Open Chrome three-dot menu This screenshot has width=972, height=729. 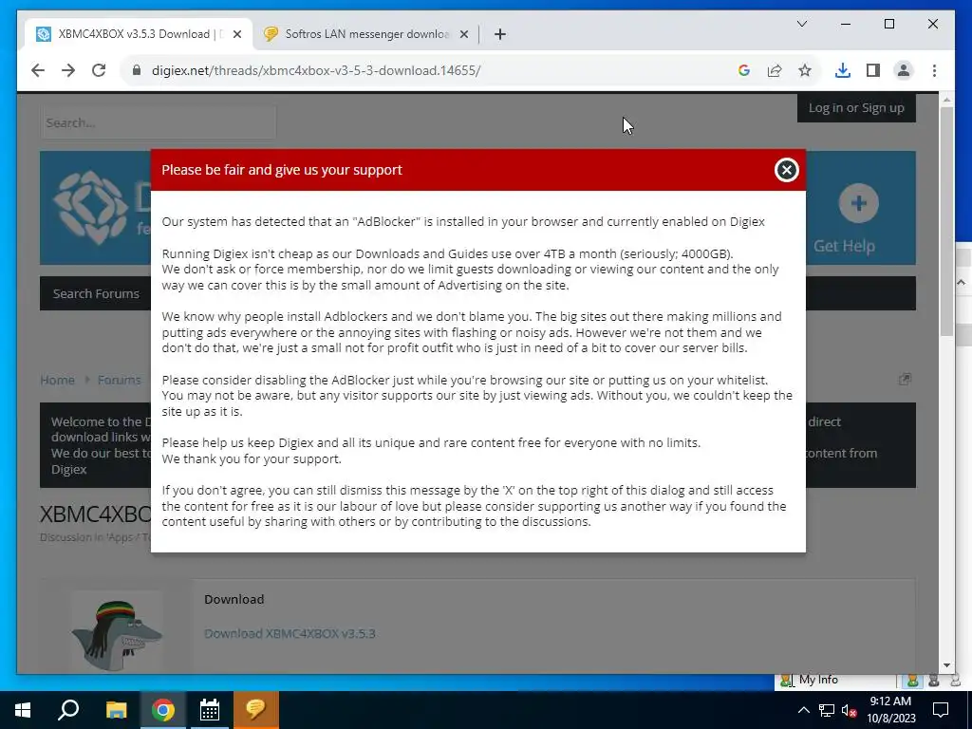click(x=934, y=70)
